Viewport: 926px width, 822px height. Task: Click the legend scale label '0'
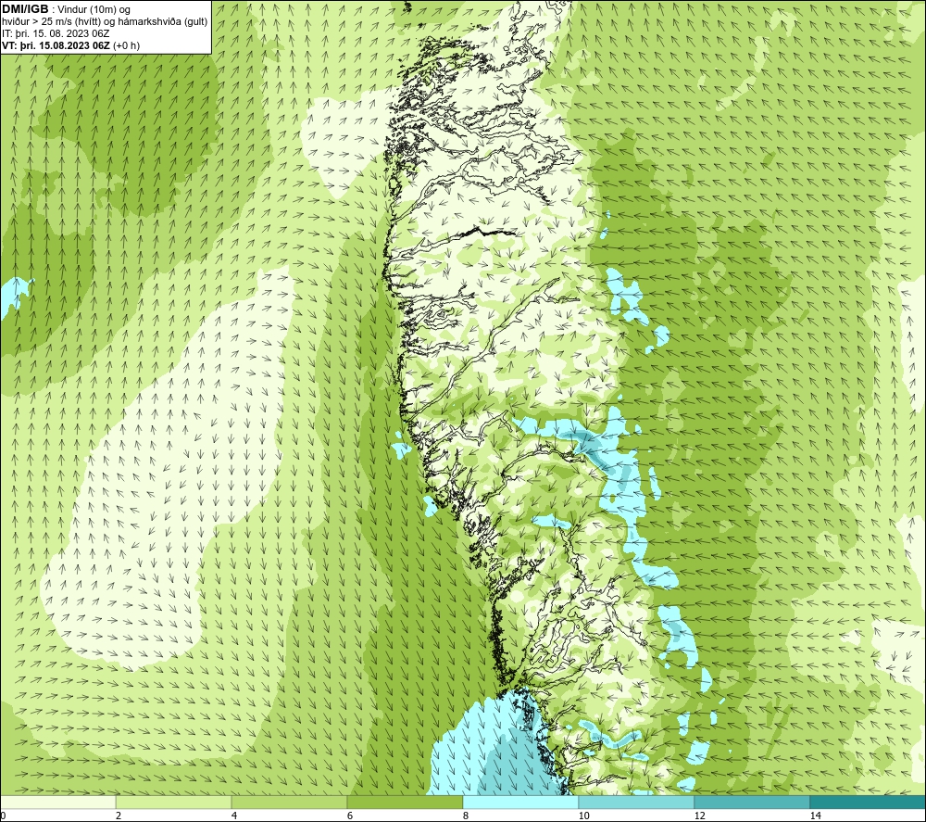point(3,816)
